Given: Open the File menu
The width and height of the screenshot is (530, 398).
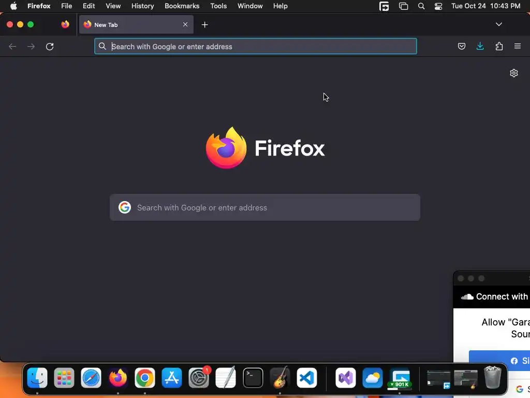Looking at the screenshot, I should (x=67, y=6).
